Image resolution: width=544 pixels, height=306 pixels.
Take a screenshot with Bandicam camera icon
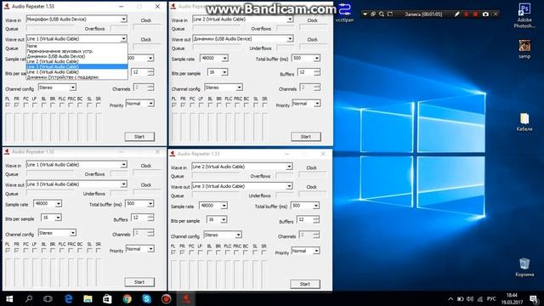pos(485,14)
